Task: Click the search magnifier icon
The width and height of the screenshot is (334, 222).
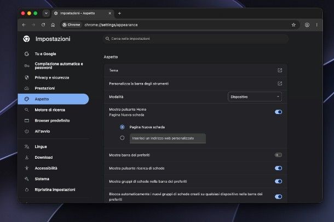Action: 107,39
